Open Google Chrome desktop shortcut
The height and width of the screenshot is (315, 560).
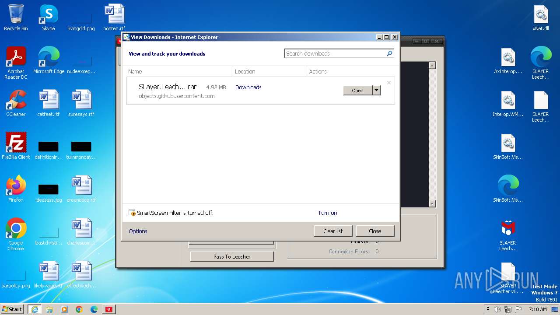16,234
